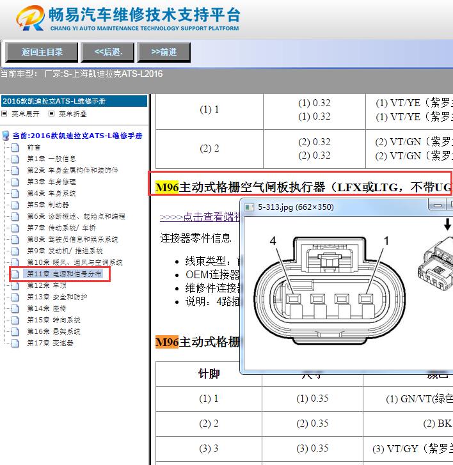Collapse all menus via 菜单折叠

click(x=72, y=114)
